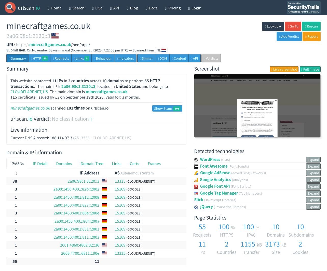Open the Frames tab
327x271 pixels.
[154, 164]
